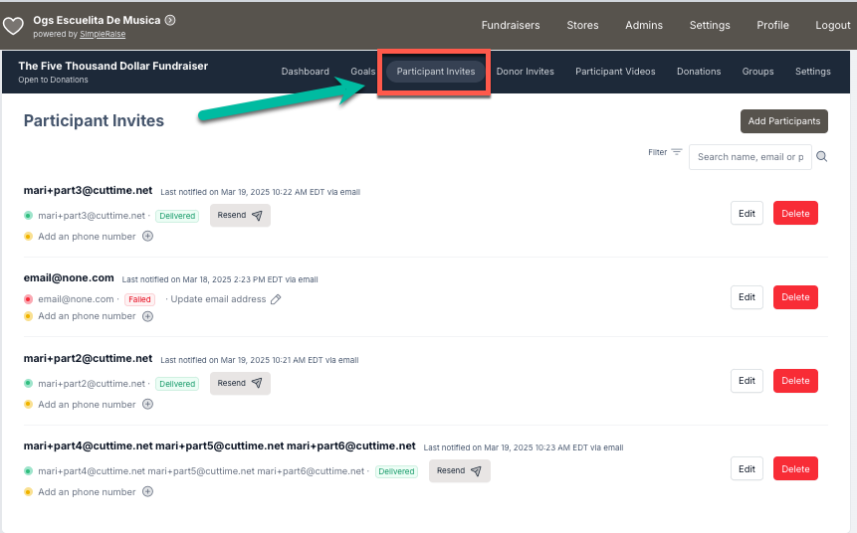This screenshot has width=857, height=533.
Task: Switch to the Dashboard tab
Action: point(305,72)
